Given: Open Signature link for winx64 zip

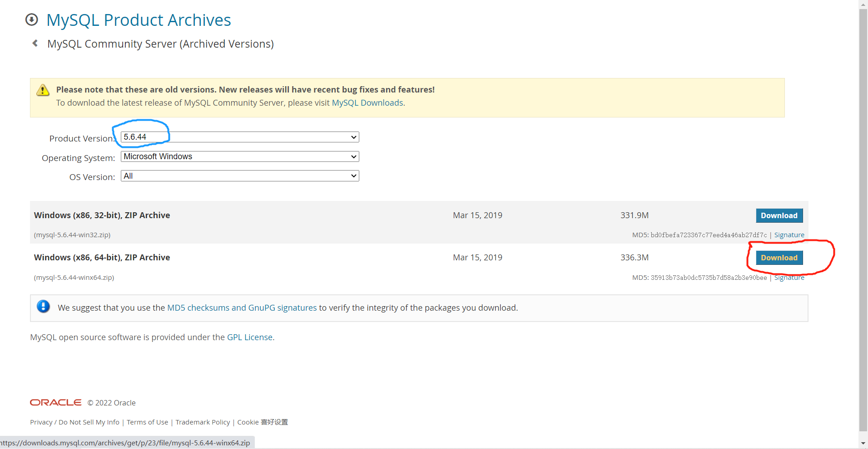Looking at the screenshot, I should coord(789,278).
